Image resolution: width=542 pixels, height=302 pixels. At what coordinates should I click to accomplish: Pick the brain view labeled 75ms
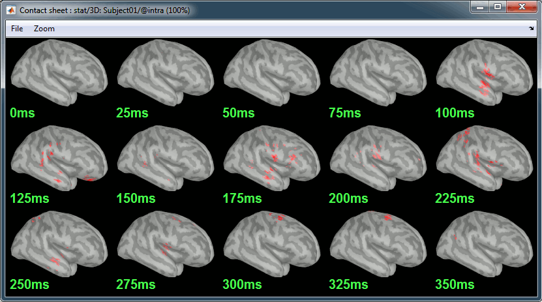(x=378, y=73)
